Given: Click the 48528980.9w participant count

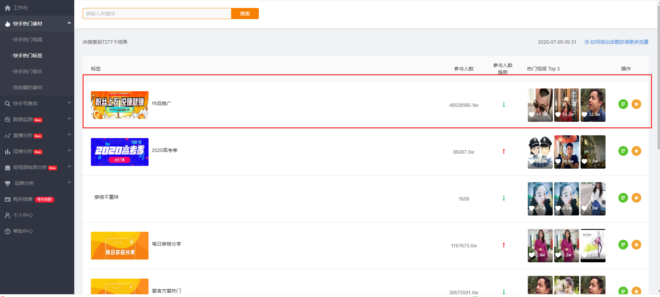Looking at the screenshot, I should 464,105.
